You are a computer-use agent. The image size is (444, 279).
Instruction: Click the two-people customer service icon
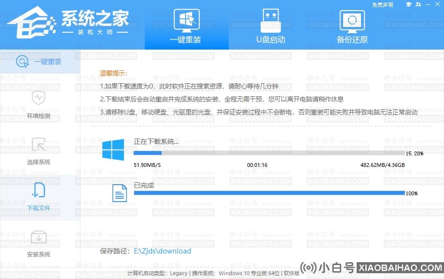click(418, 4)
